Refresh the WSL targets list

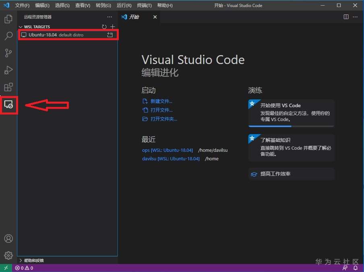pyautogui.click(x=104, y=27)
